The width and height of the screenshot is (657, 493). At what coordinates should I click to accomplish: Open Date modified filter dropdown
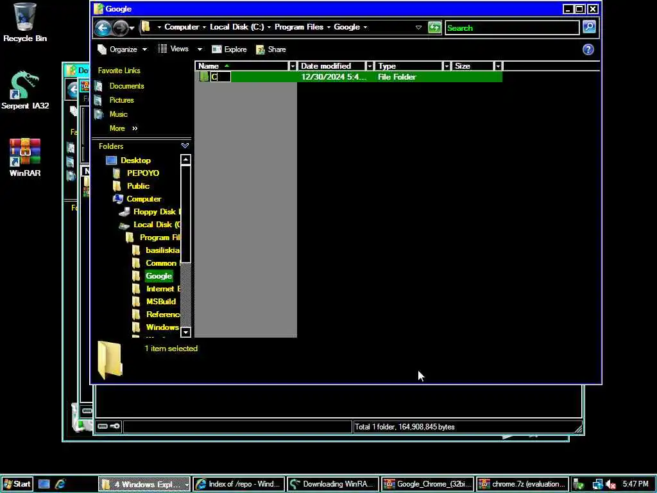tap(370, 66)
